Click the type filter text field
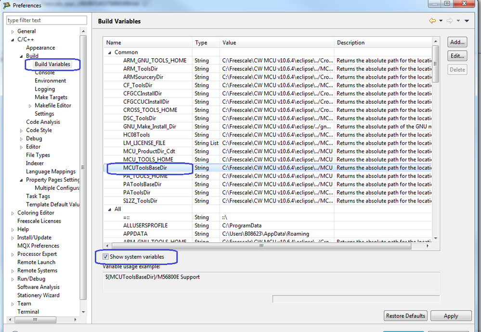 tap(47, 20)
